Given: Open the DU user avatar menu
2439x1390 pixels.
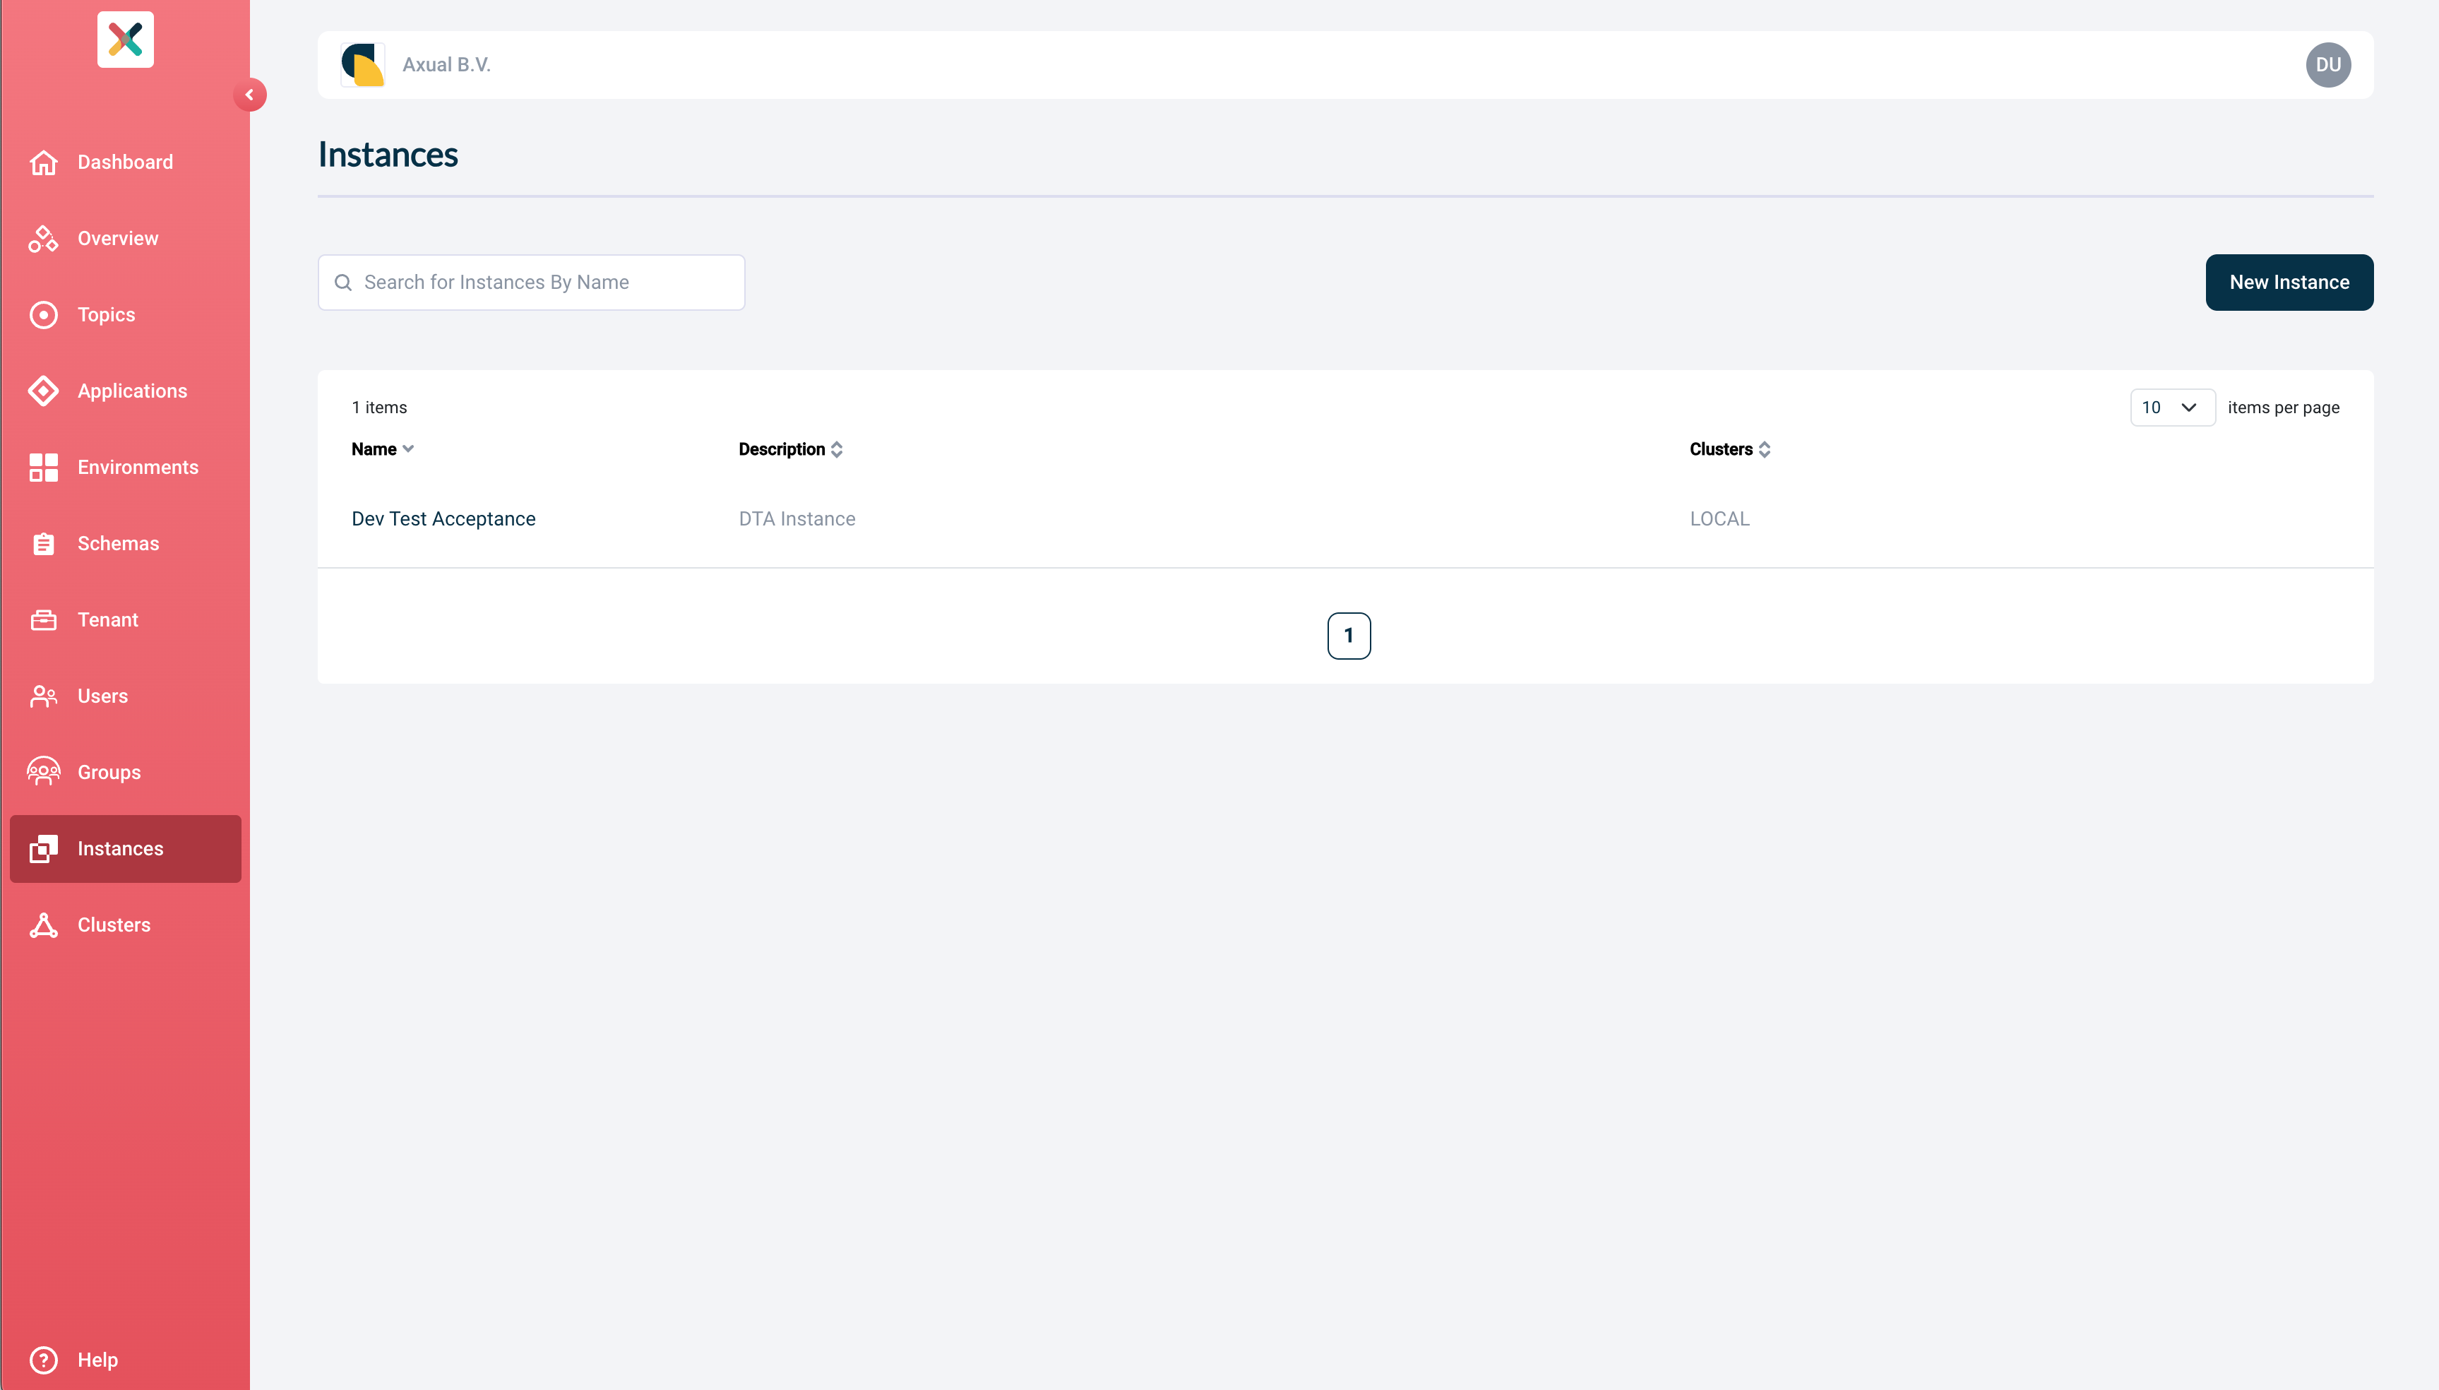Looking at the screenshot, I should click(x=2327, y=65).
